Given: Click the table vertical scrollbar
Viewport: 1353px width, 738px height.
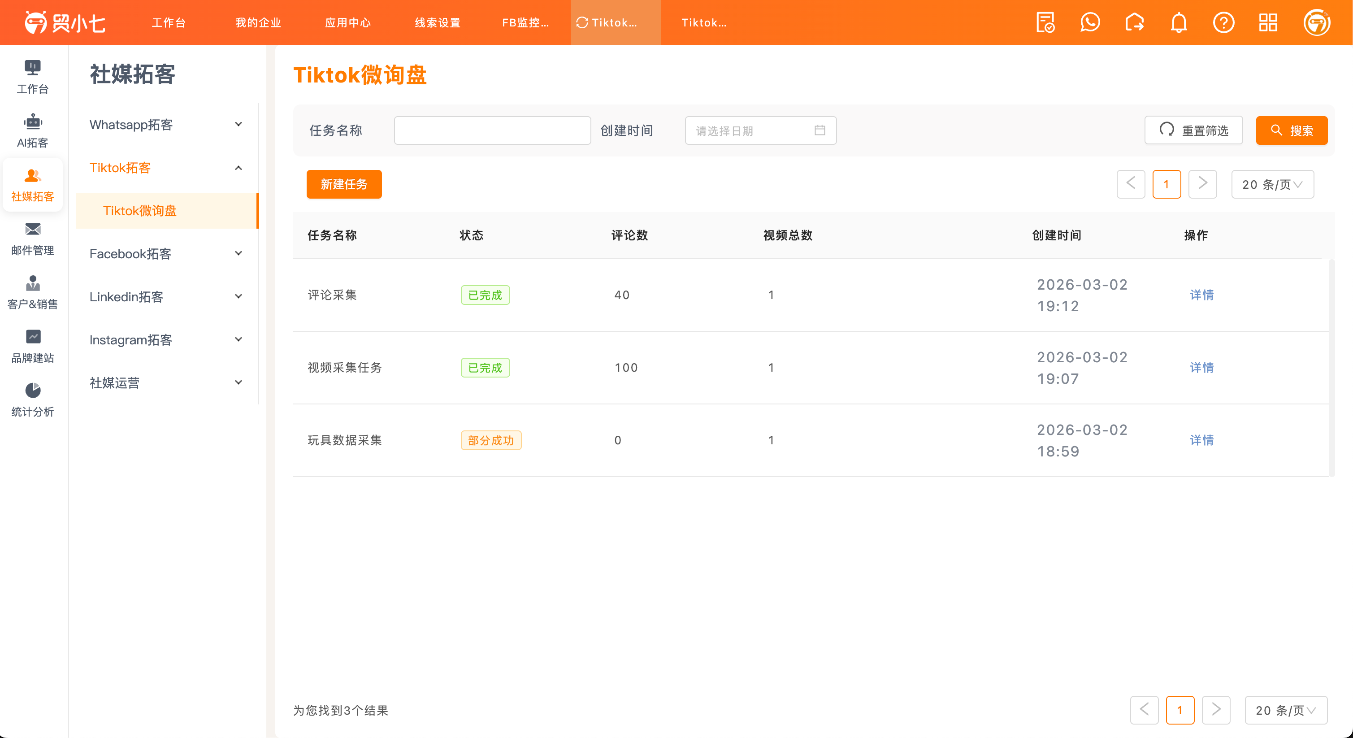Looking at the screenshot, I should [x=1331, y=368].
